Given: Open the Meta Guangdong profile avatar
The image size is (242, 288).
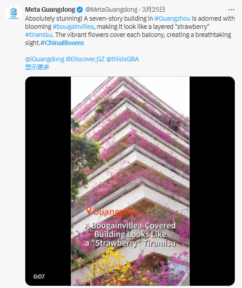Looking at the screenshot, I should (x=14, y=14).
